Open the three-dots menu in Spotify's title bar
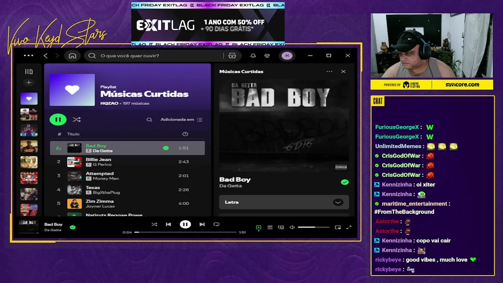The height and width of the screenshot is (283, 503). coord(28,55)
